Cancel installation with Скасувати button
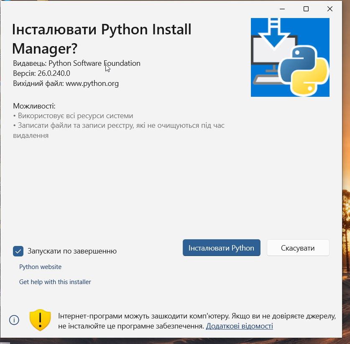 [x=298, y=248]
